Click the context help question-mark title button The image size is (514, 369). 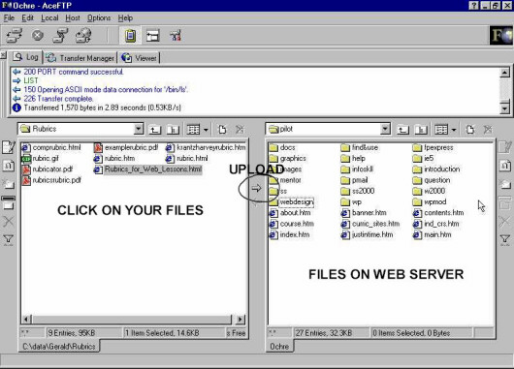(473, 6)
